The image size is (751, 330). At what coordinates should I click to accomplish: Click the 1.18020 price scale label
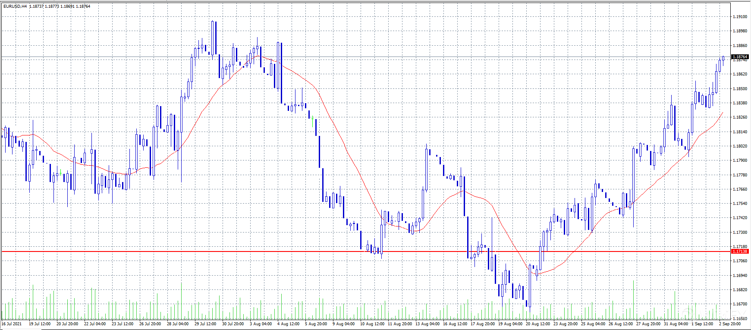tap(740, 146)
